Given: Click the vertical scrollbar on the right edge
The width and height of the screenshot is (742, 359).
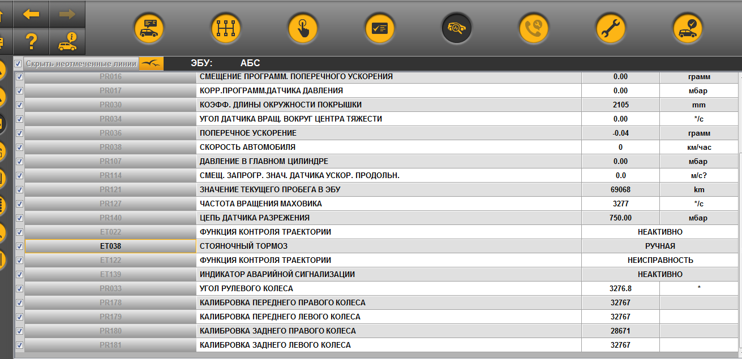Looking at the screenshot, I should coord(738,226).
